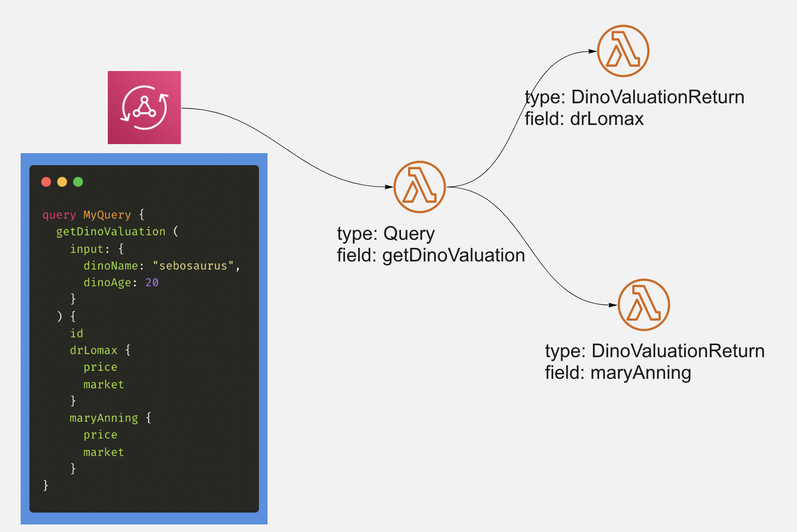Click 'getDinoValuation' in the code snippet

(111, 232)
